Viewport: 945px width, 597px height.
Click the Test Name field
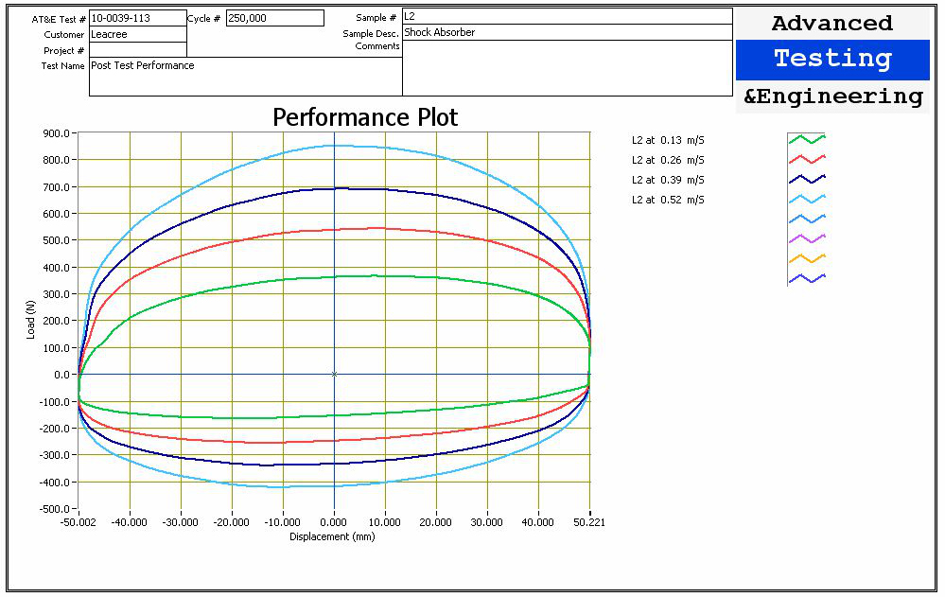click(245, 77)
